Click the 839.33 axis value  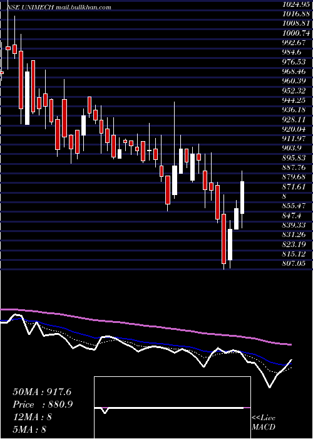(x=294, y=225)
